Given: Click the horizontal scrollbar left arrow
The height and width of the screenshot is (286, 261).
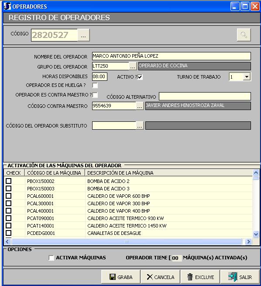Looking at the screenshot, I should pos(7,241).
